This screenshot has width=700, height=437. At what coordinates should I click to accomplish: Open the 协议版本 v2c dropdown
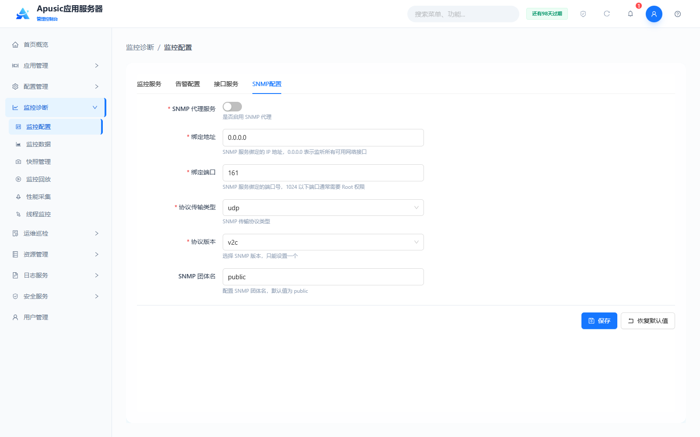click(323, 242)
